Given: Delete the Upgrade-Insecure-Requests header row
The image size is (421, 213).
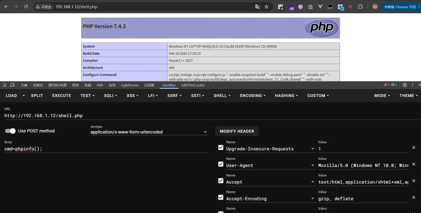Looking at the screenshot, I should 414,148.
